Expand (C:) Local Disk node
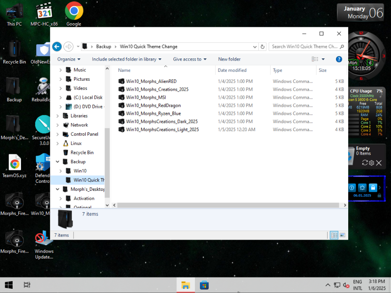The height and width of the screenshot is (293, 391). [x=60, y=98]
